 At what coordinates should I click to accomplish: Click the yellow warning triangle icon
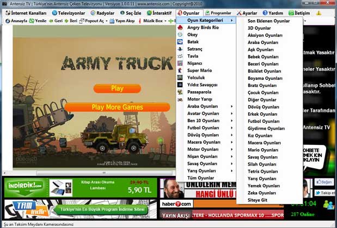(318, 13)
